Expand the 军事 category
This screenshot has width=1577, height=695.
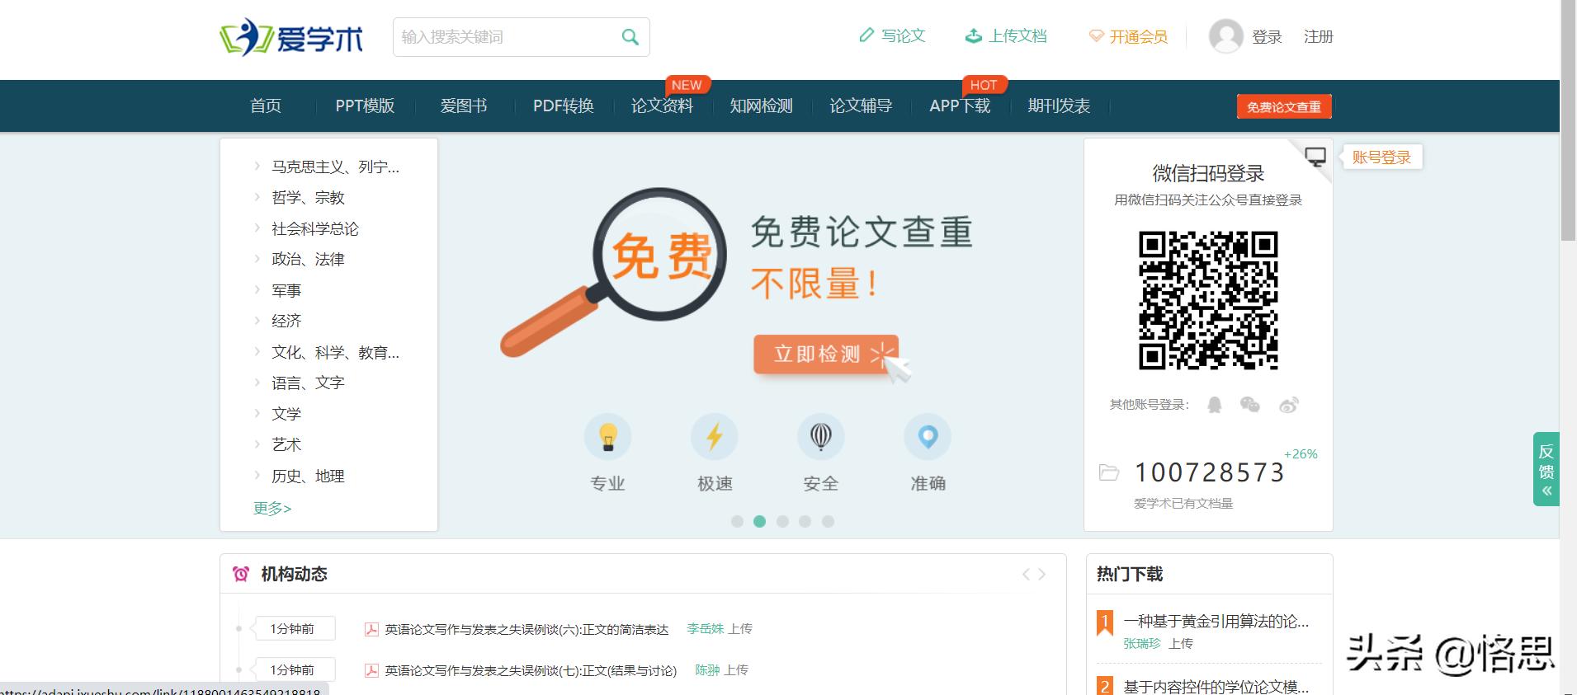click(x=286, y=290)
